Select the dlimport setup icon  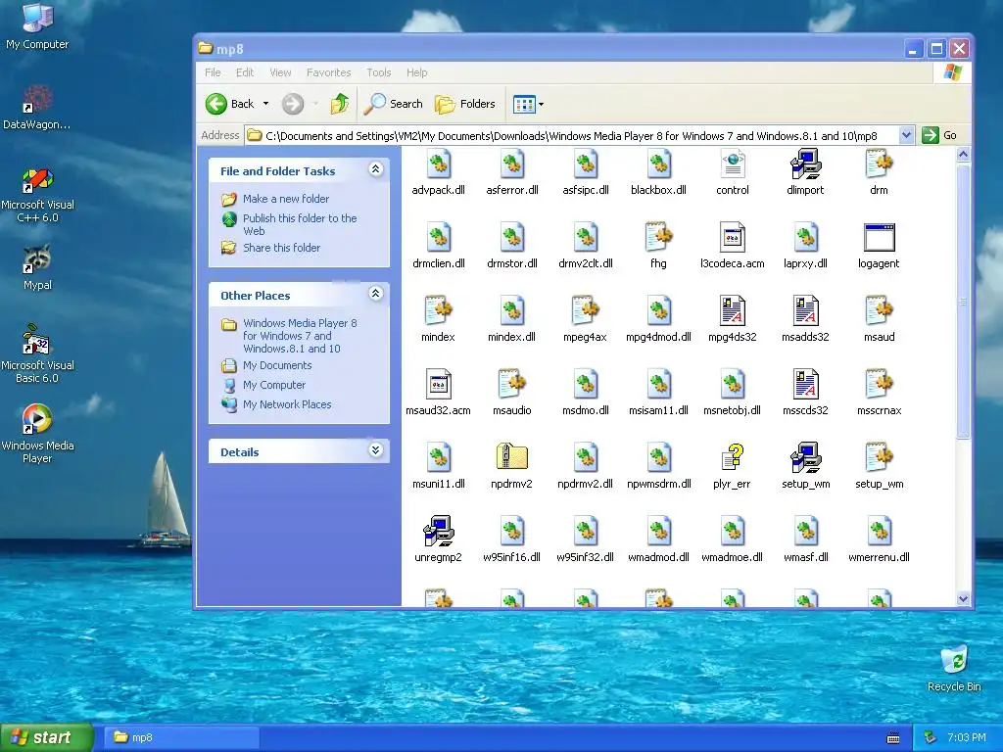(x=805, y=164)
